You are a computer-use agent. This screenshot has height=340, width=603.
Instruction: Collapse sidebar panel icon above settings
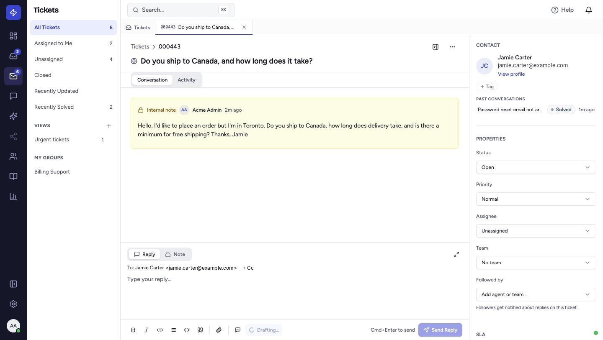pyautogui.click(x=13, y=284)
